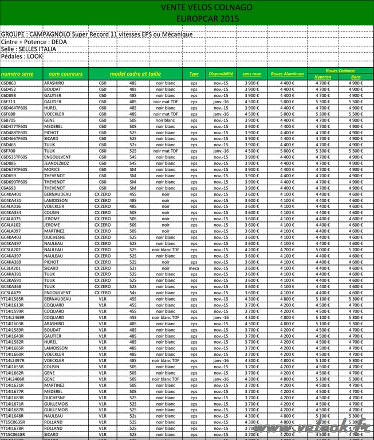Select serial number cell GC4LA075

[11, 219]
